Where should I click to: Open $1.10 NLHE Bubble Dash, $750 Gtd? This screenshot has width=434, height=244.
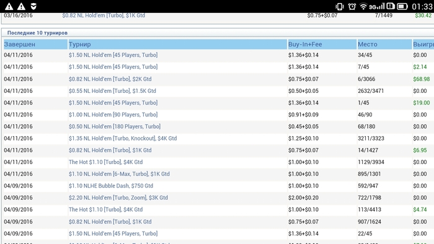(x=111, y=186)
